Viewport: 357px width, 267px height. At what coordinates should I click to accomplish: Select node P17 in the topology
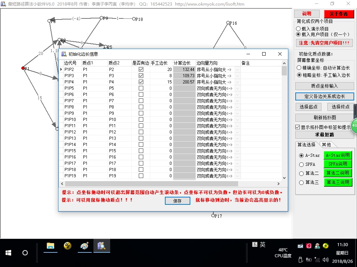(213, 216)
